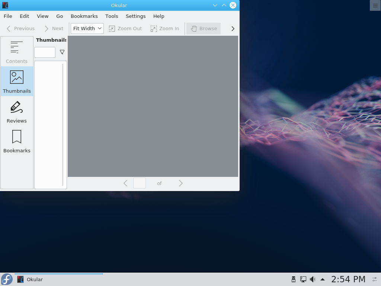Image resolution: width=381 pixels, height=286 pixels.
Task: Click the page number input box
Action: [140, 183]
